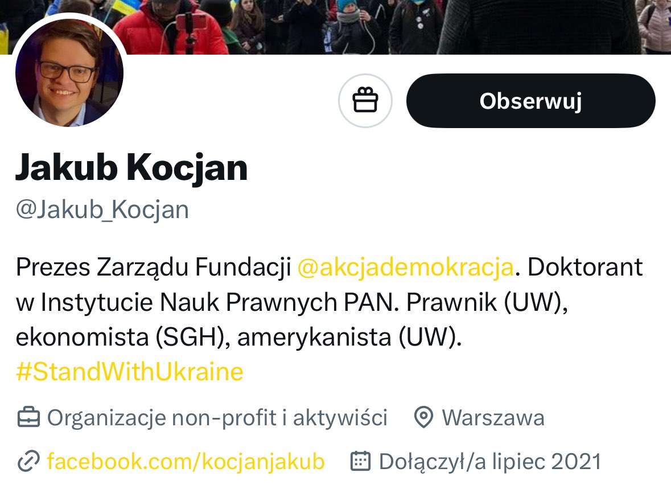This screenshot has height=497, width=671.
Task: Click the briefcase category icon
Action: tap(28, 418)
